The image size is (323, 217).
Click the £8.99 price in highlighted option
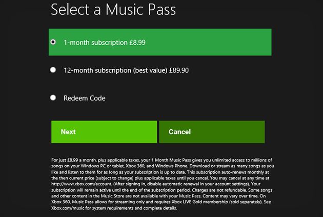137,43
